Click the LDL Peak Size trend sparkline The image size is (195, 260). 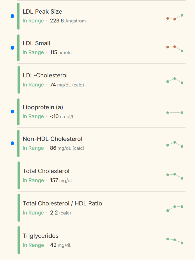pyautogui.click(x=175, y=17)
